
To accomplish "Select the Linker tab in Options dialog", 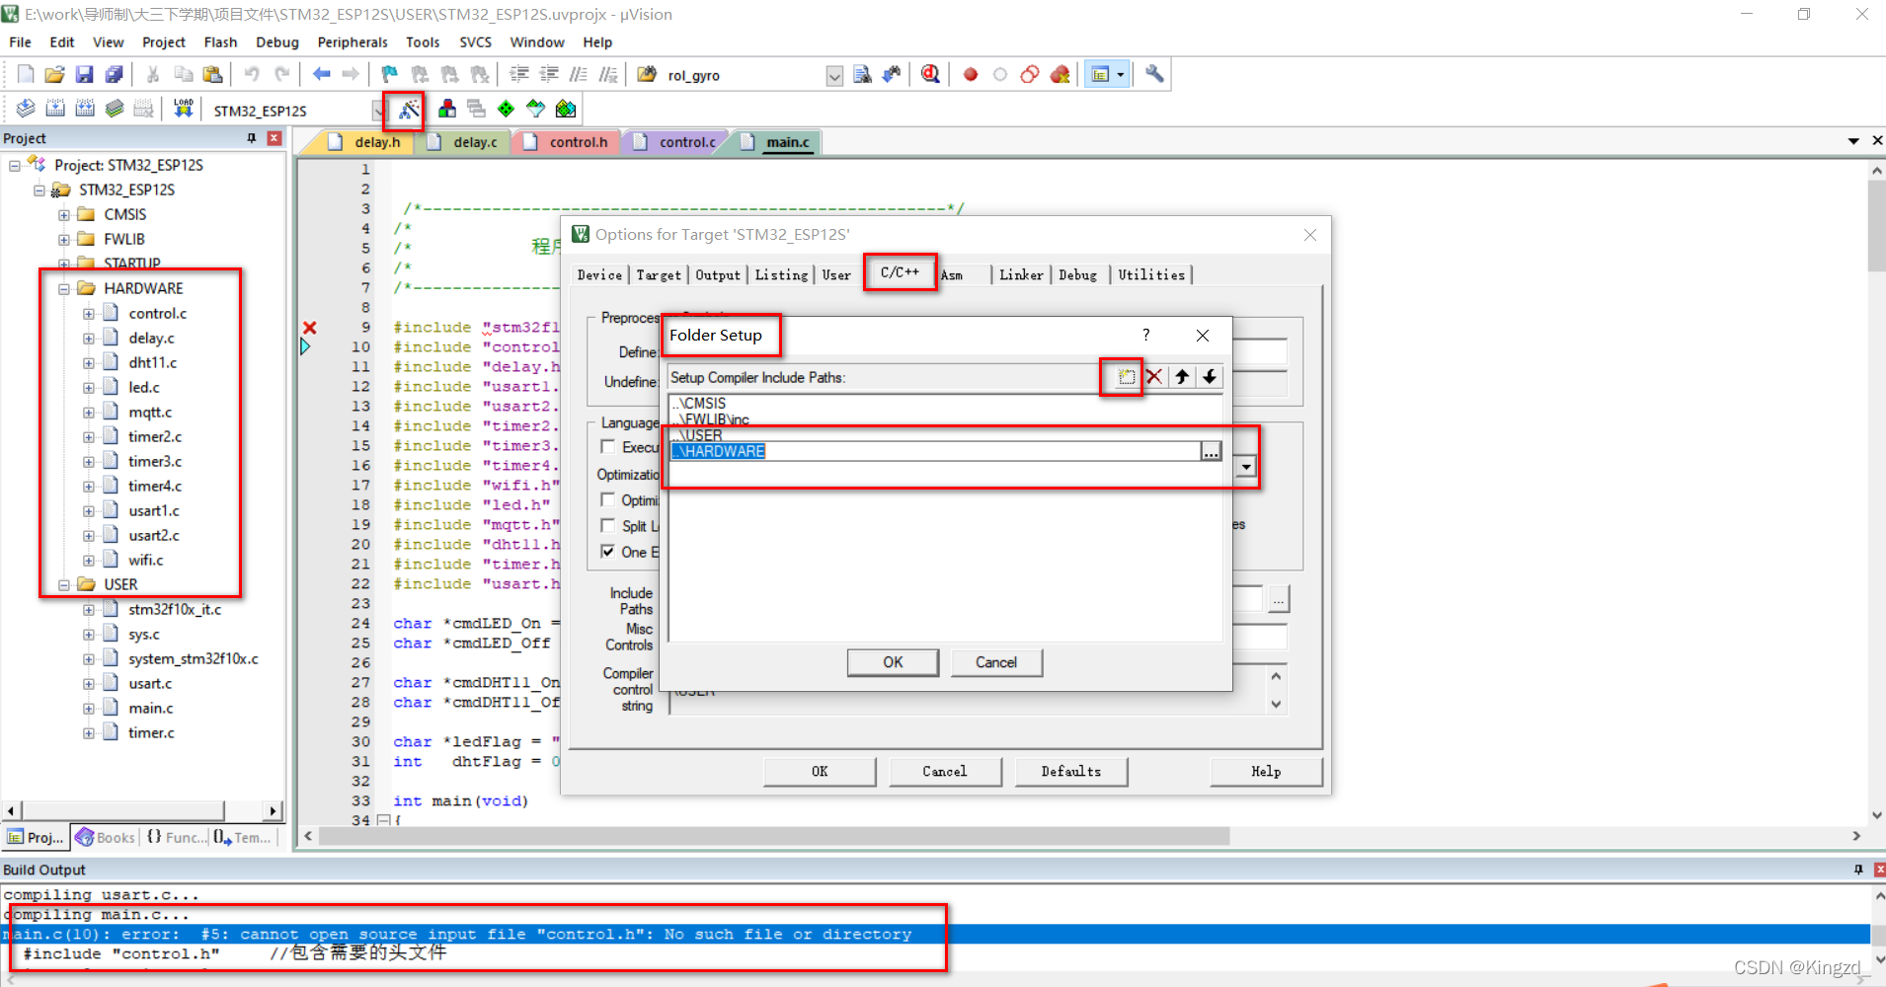I will click(1021, 275).
